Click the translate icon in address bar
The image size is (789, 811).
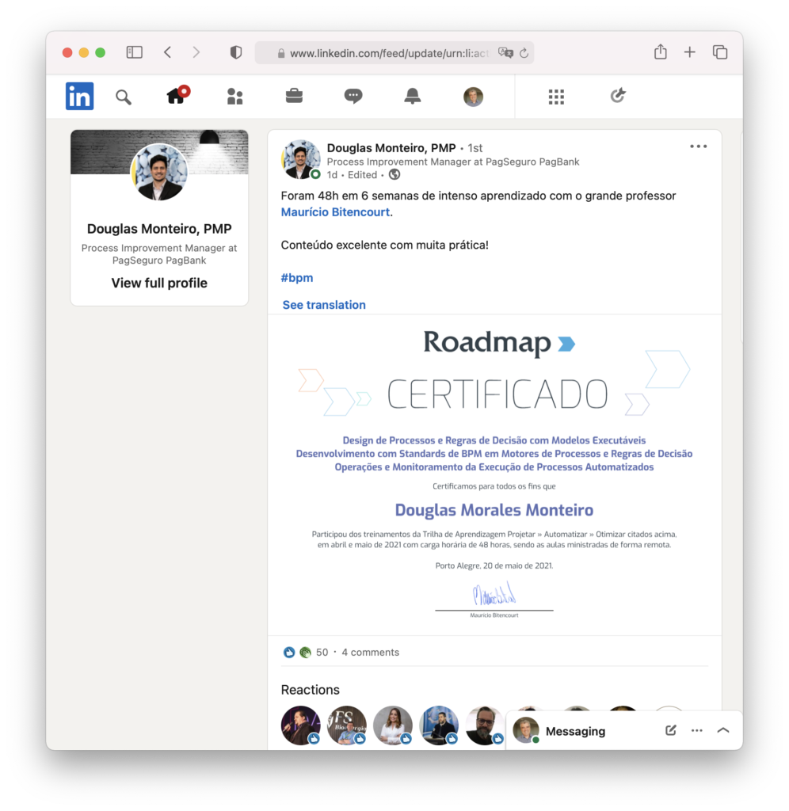pos(505,53)
